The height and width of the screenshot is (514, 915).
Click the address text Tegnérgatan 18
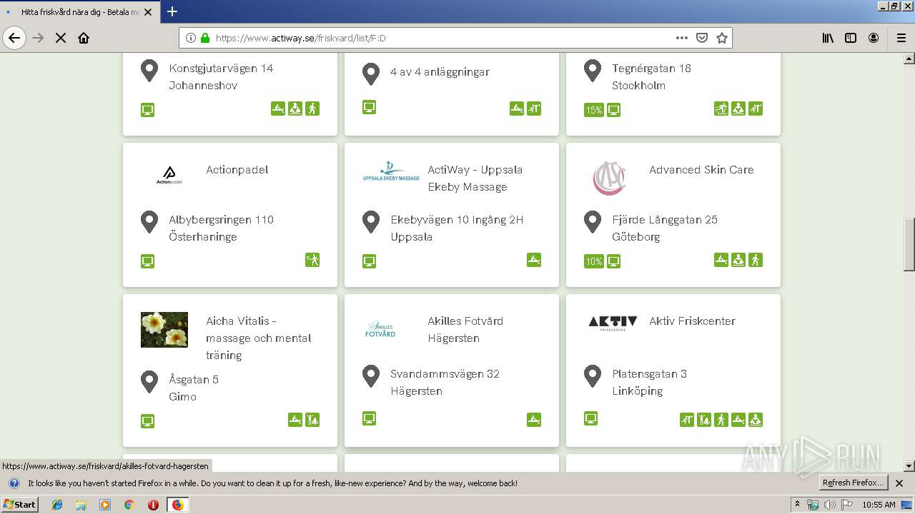(651, 69)
